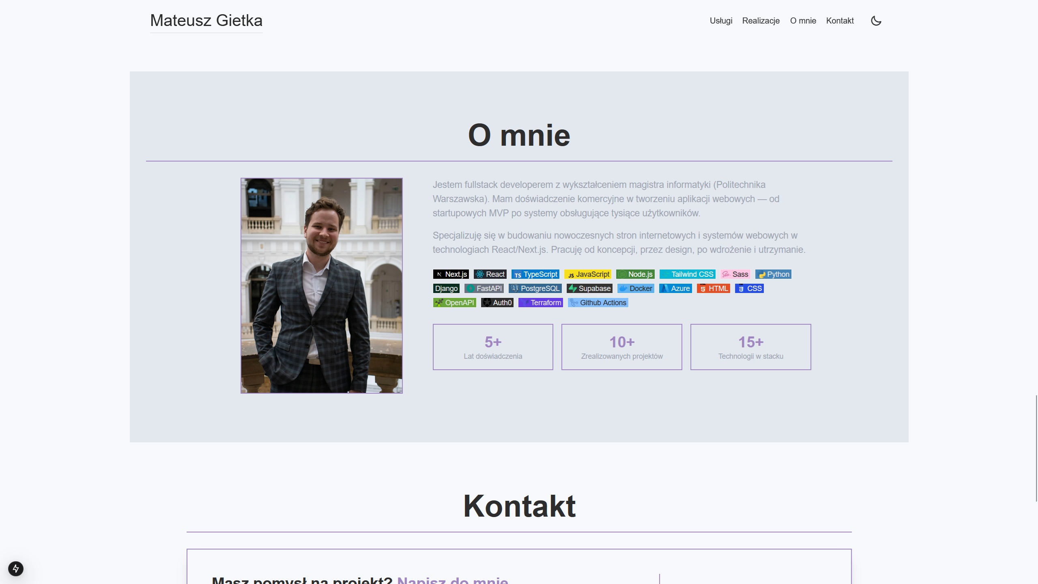Select the Docker badge
Viewport: 1038px width, 584px height.
click(x=635, y=288)
